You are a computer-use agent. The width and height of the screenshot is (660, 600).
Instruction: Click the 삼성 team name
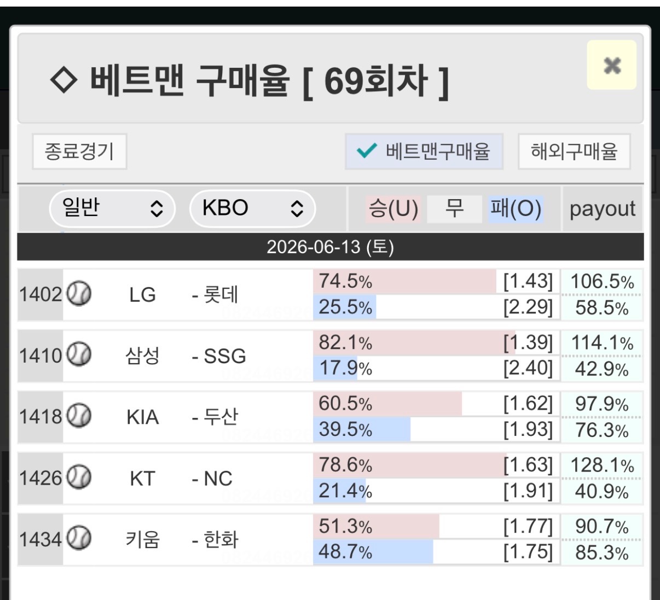coord(142,356)
